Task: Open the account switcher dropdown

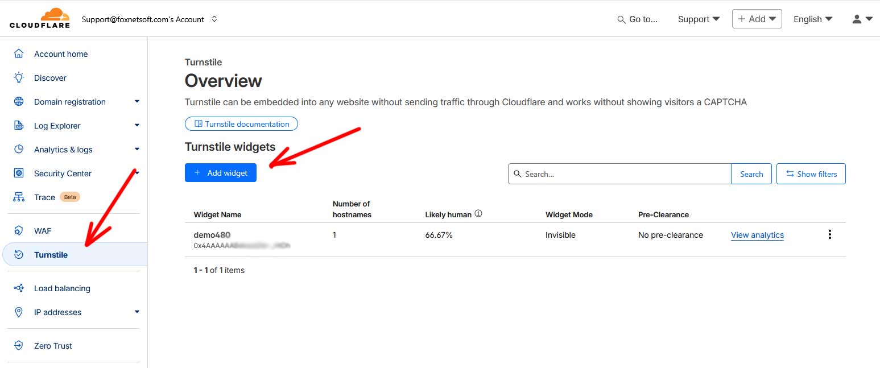Action: point(214,19)
